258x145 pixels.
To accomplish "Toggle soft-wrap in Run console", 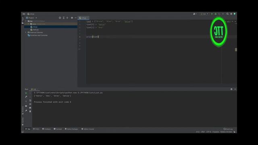I will click(30, 100).
